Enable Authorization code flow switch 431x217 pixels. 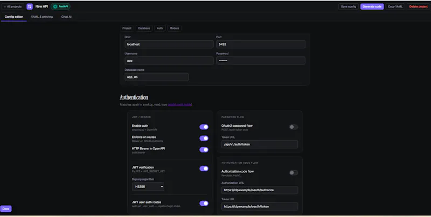(293, 172)
